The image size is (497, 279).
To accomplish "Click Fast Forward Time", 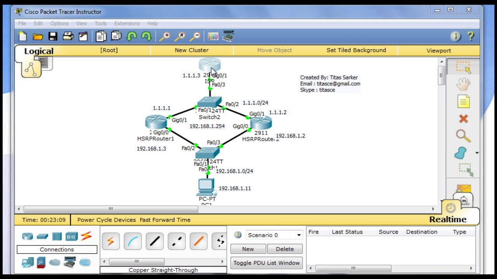I will [x=165, y=220].
